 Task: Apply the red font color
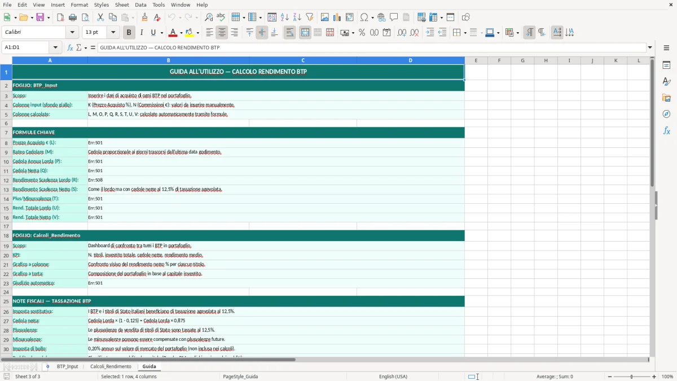pyautogui.click(x=173, y=33)
